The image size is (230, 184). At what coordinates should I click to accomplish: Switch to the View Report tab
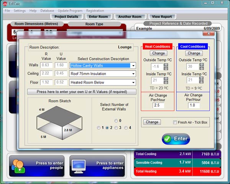tap(161, 17)
